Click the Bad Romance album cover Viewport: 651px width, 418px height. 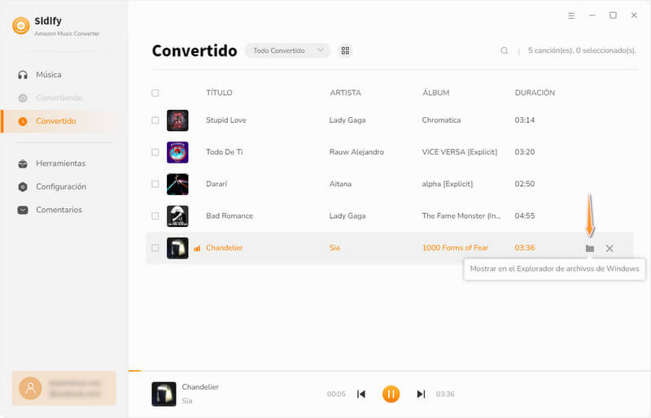pyautogui.click(x=177, y=216)
